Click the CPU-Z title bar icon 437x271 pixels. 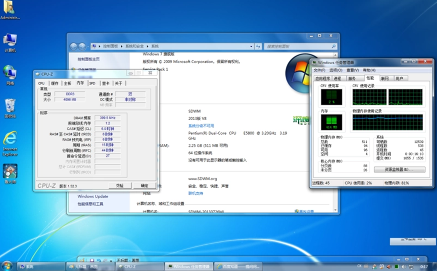point(37,74)
